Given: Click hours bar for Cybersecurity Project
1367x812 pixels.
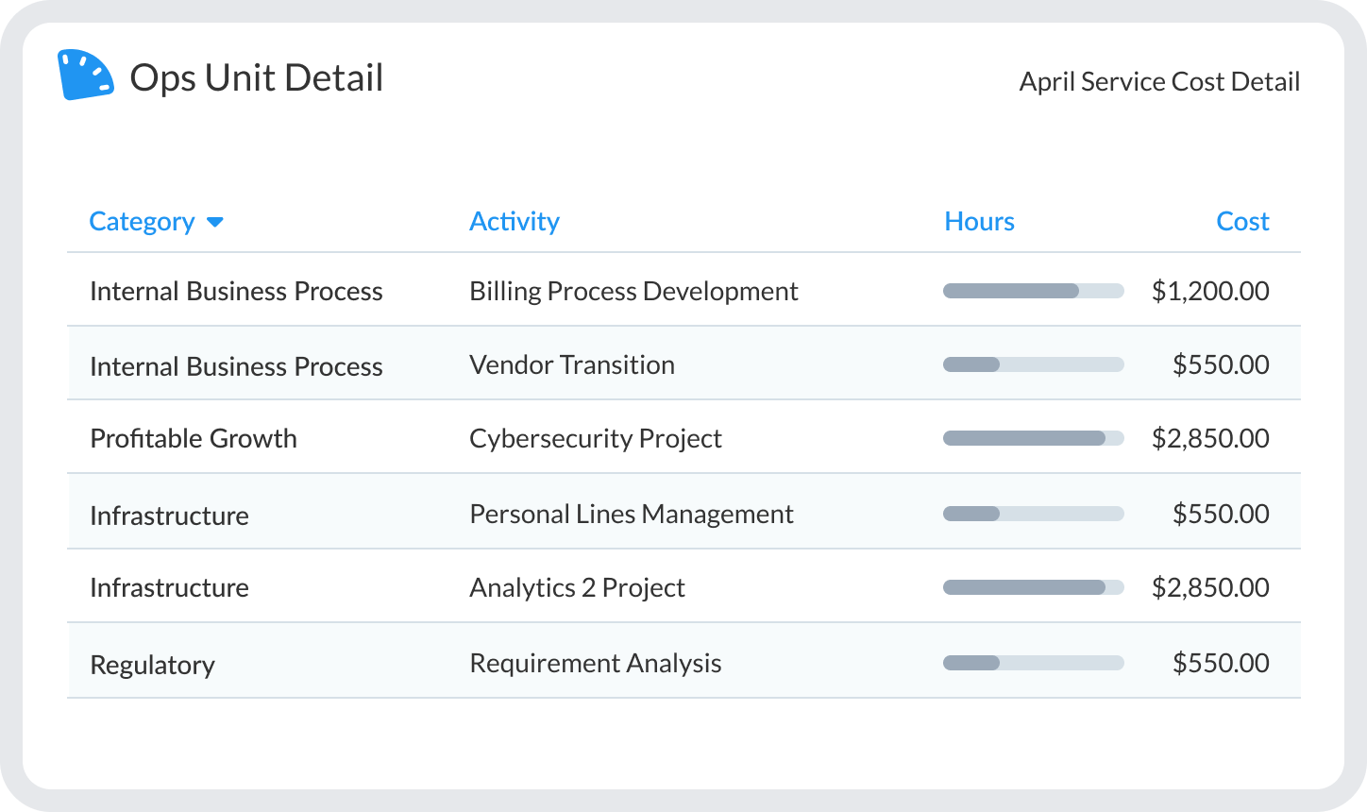Looking at the screenshot, I should (1033, 438).
